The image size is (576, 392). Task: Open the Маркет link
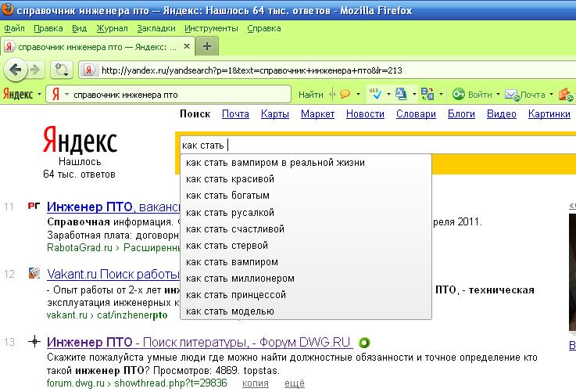(x=317, y=114)
